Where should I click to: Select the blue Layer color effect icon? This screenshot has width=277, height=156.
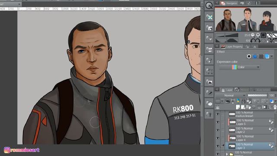[267, 56]
